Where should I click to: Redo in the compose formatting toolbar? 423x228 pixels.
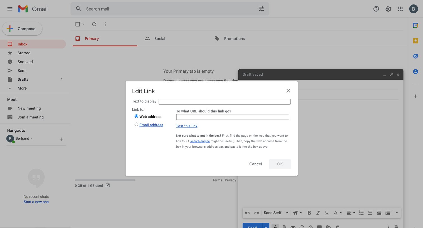(x=256, y=213)
